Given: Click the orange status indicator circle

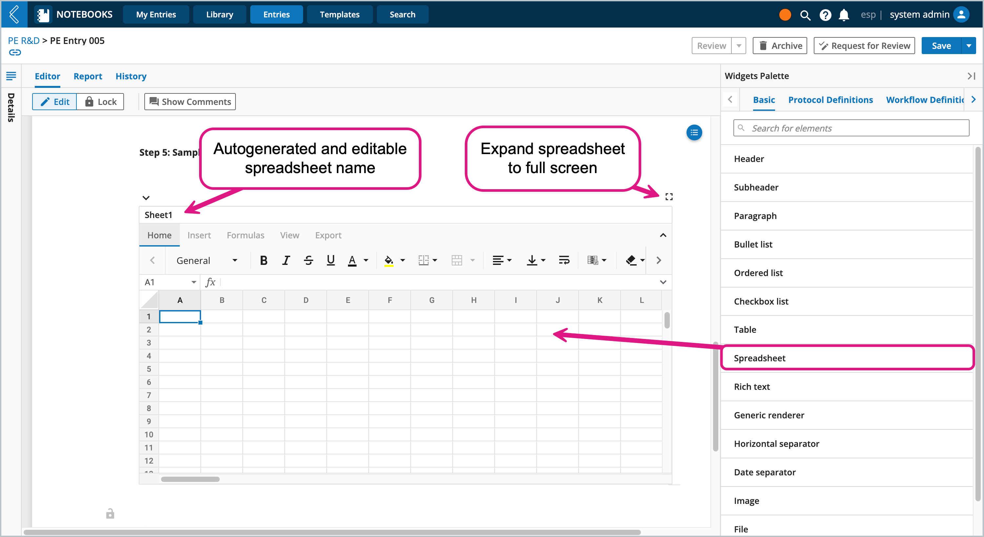Looking at the screenshot, I should (785, 14).
